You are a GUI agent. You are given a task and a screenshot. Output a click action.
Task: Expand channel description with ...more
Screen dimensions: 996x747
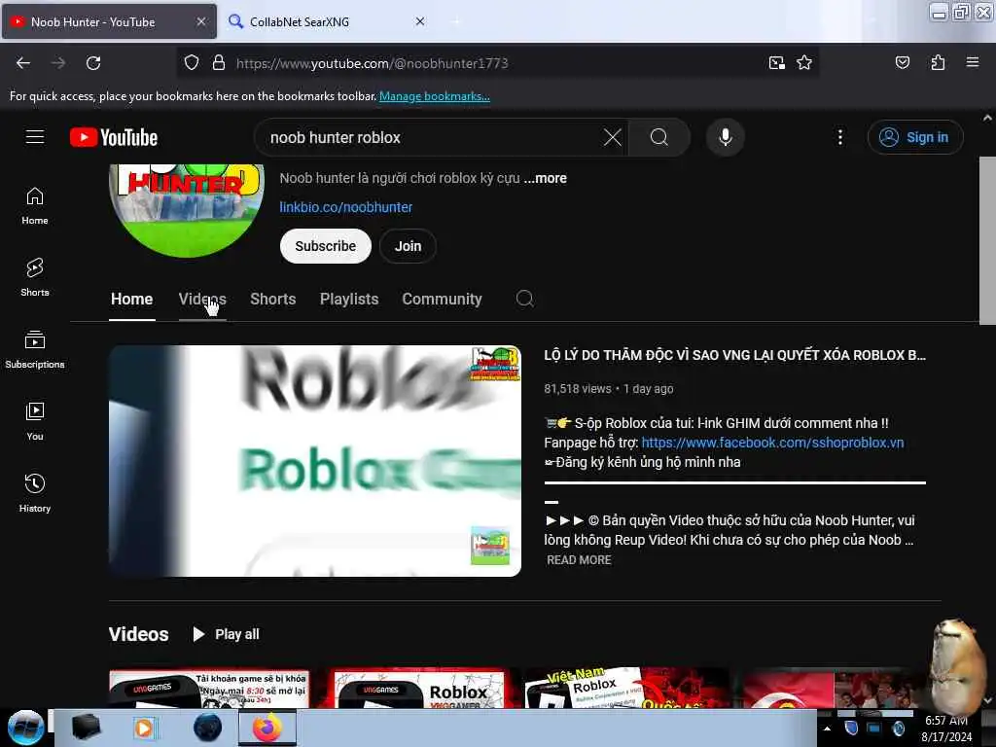click(545, 178)
